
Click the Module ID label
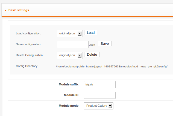71,95
